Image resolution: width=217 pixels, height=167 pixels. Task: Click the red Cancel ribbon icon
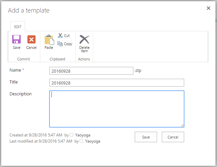click(x=31, y=39)
